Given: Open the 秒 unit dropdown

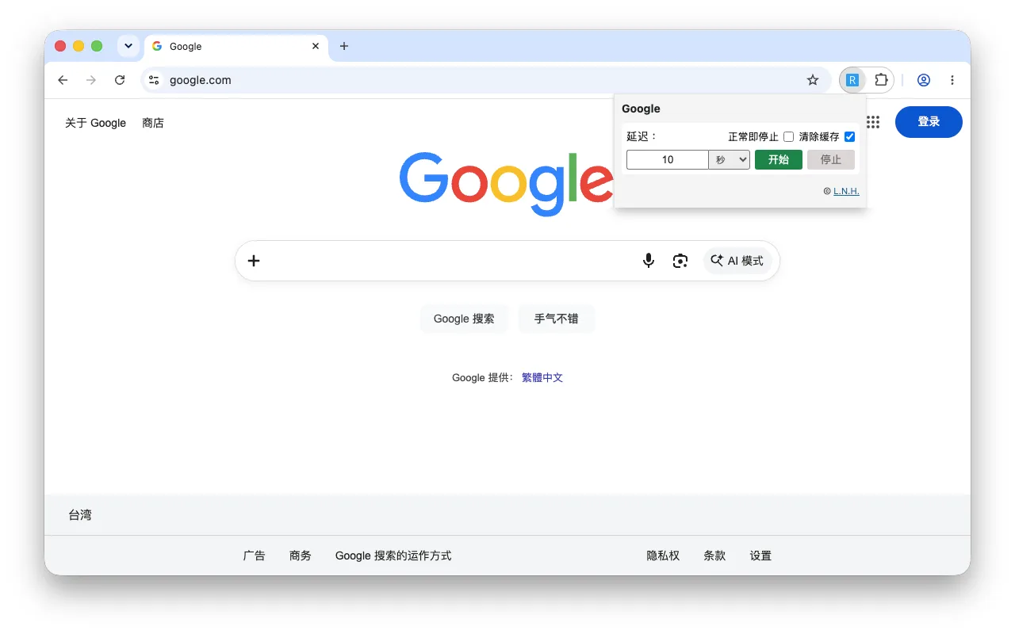Looking at the screenshot, I should [730, 160].
